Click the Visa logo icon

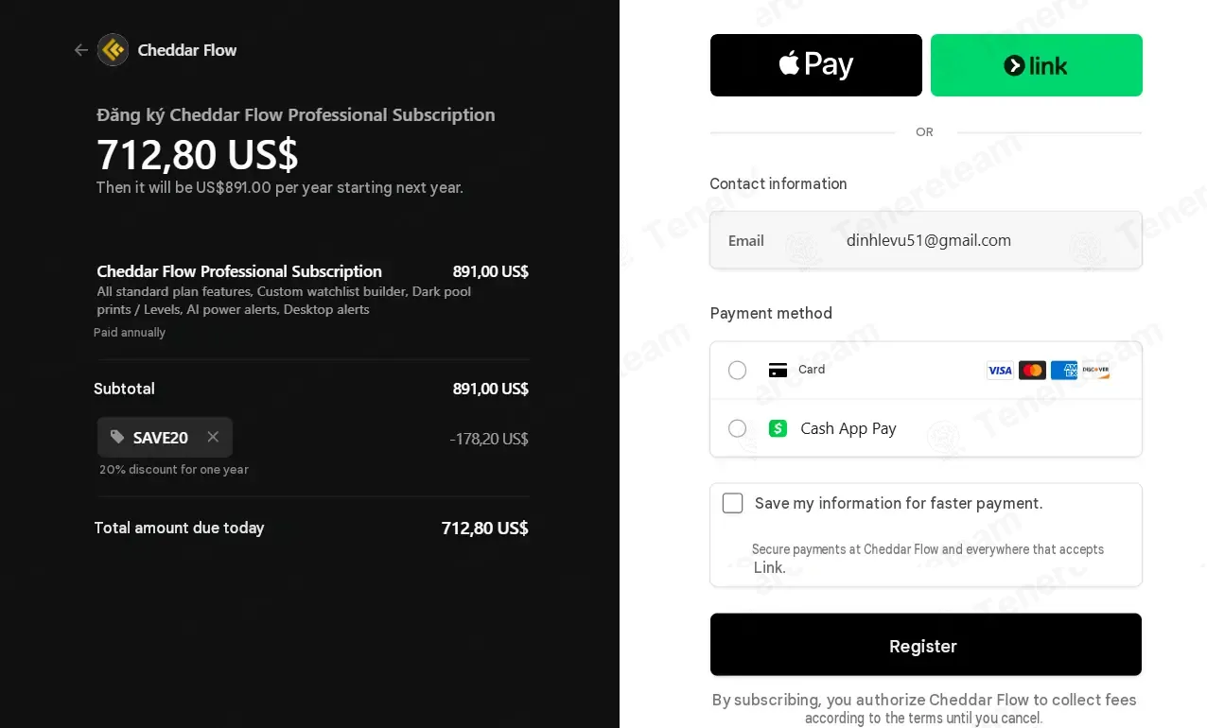pyautogui.click(x=1000, y=371)
